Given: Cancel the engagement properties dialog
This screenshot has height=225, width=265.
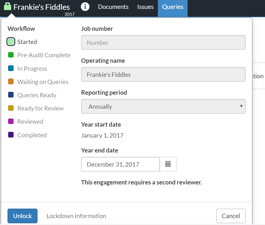Looking at the screenshot, I should pyautogui.click(x=231, y=216).
